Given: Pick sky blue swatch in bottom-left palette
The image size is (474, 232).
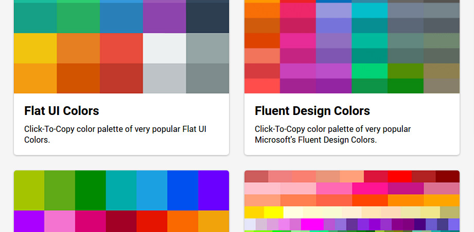Looking at the screenshot, I should [152, 190].
